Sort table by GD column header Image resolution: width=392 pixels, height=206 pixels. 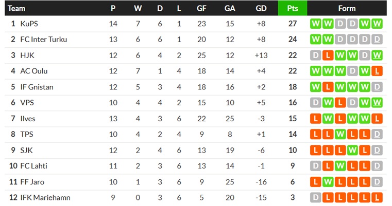(x=261, y=8)
